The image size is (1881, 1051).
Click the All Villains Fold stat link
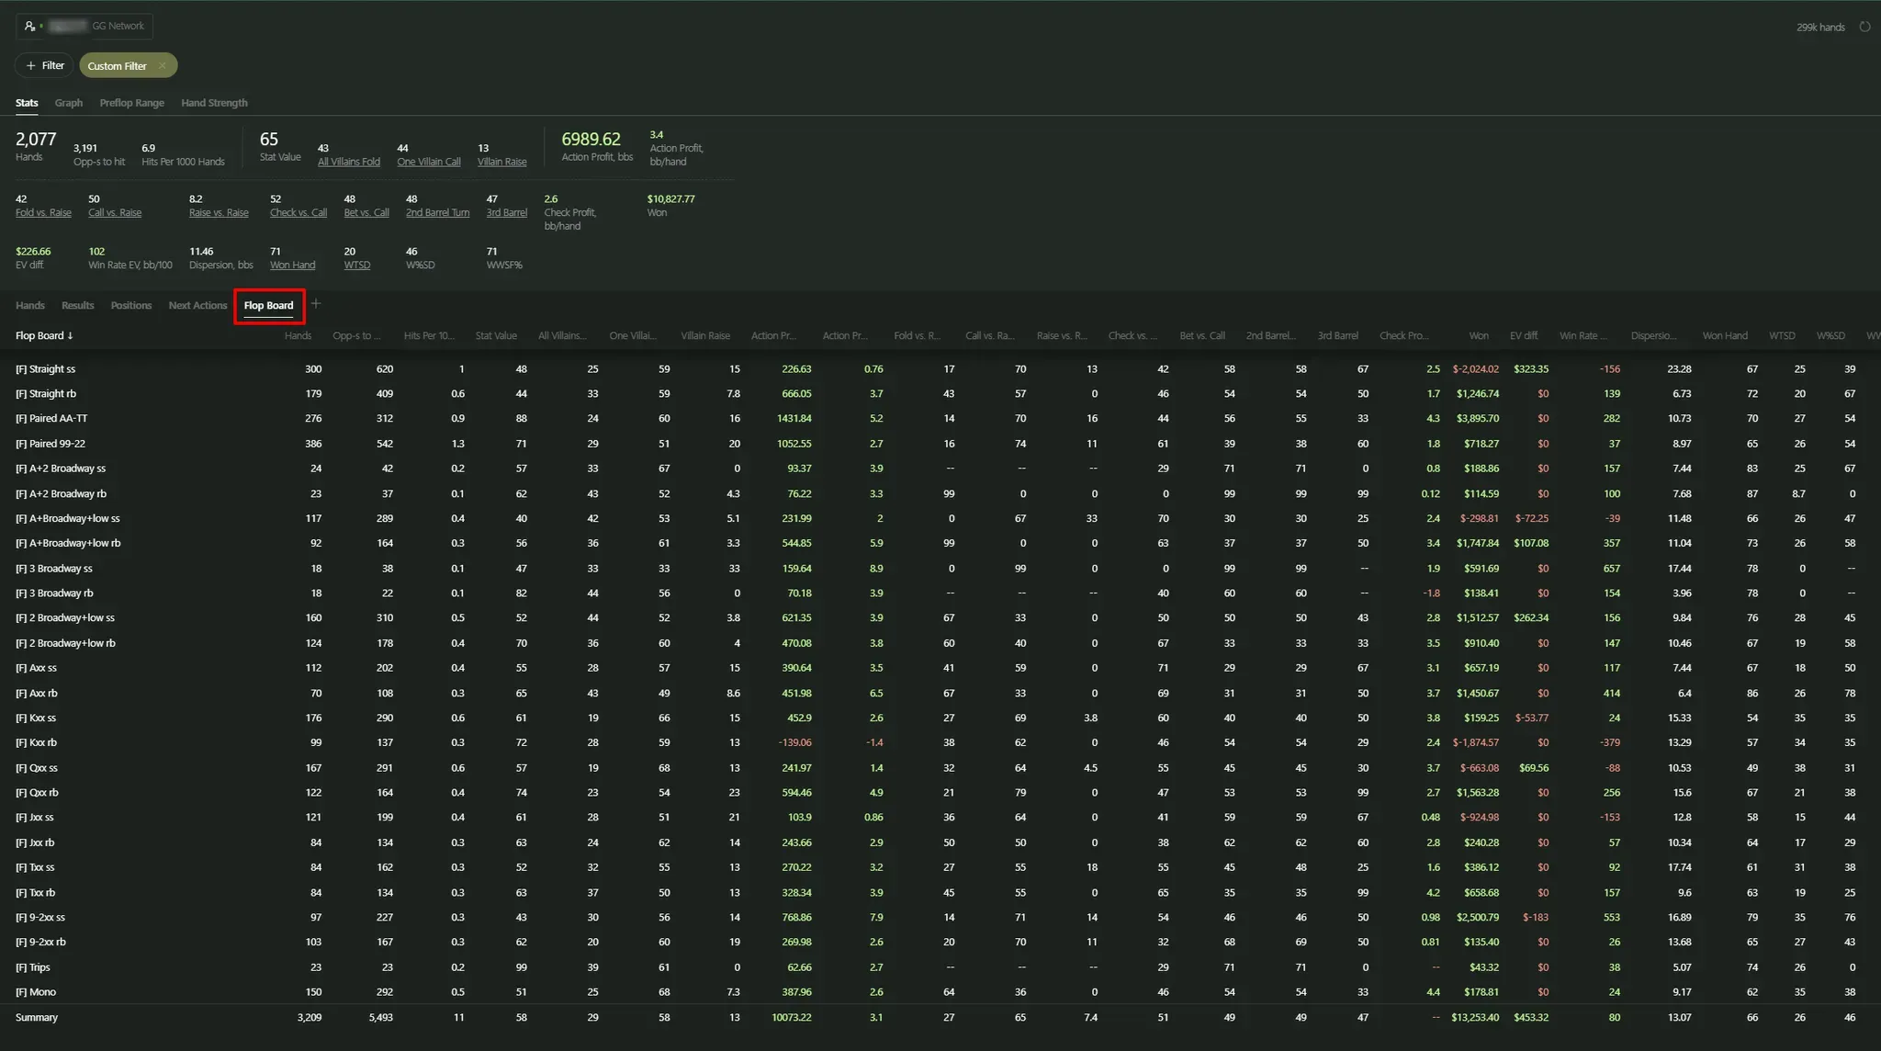348,162
